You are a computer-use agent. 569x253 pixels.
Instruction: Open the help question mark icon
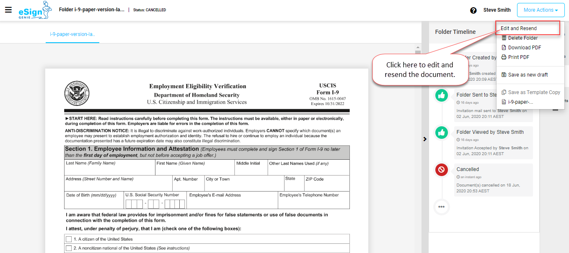tap(473, 10)
